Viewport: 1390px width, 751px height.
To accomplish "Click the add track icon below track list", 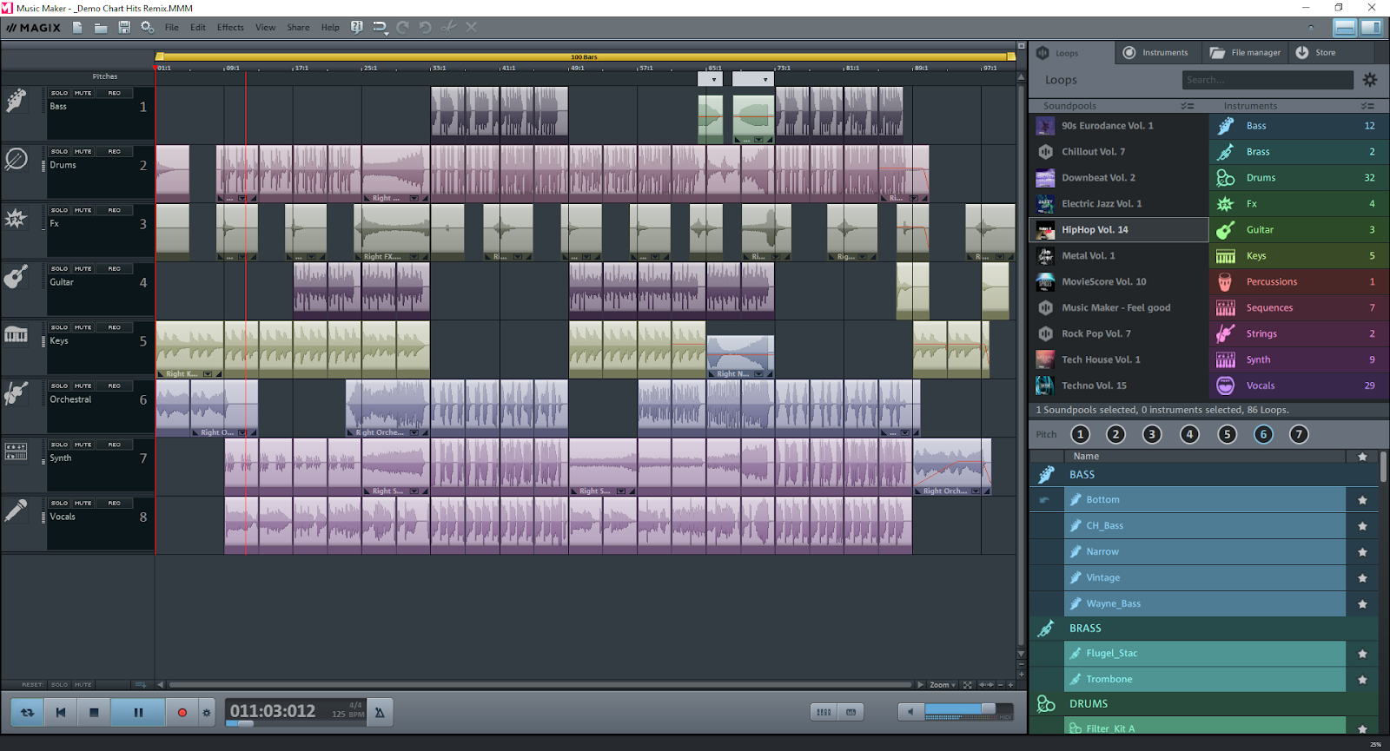I will pyautogui.click(x=141, y=684).
